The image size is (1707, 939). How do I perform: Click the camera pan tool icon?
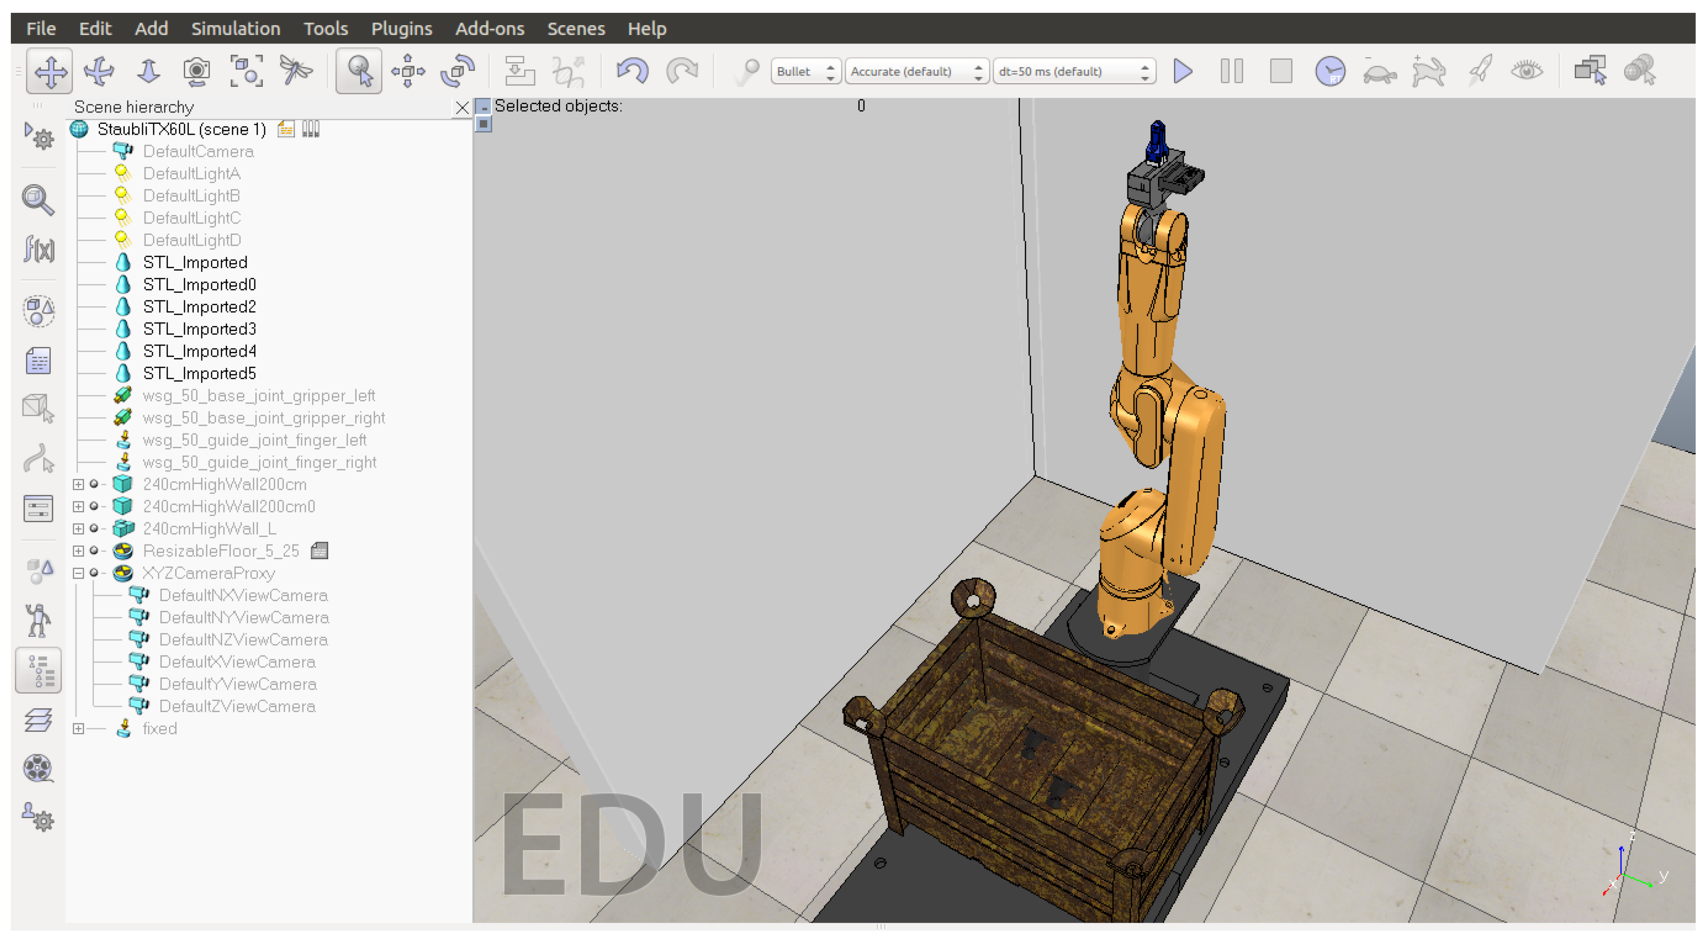[x=50, y=71]
